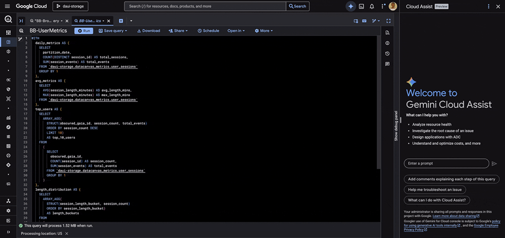Focus the 'Enter a prompt' input field
Screen dimensions: 505x238
point(446,163)
